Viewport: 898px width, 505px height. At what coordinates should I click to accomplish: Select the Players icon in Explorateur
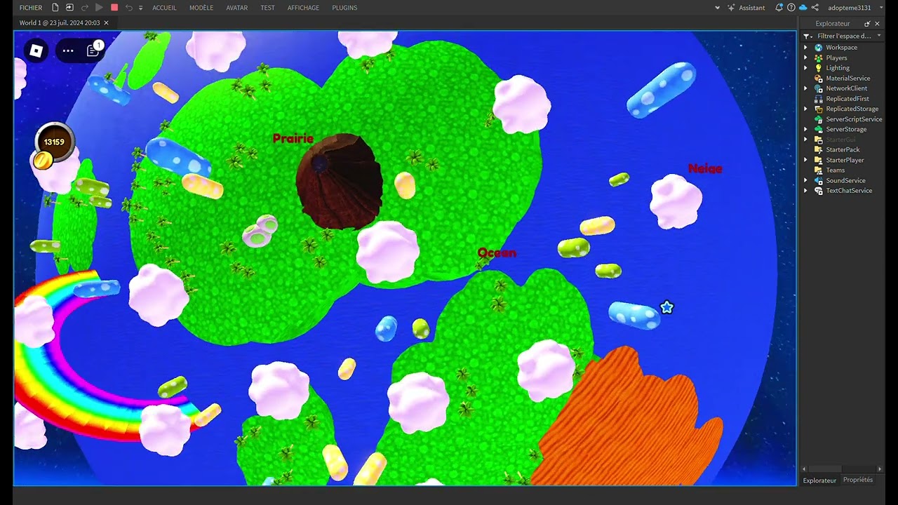[x=818, y=58]
